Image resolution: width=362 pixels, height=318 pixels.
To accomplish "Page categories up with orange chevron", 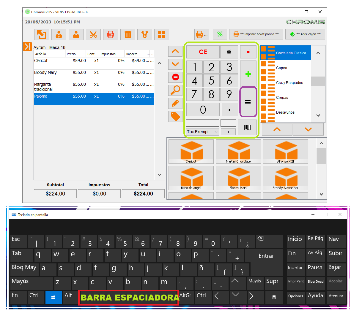I will click(x=277, y=129).
